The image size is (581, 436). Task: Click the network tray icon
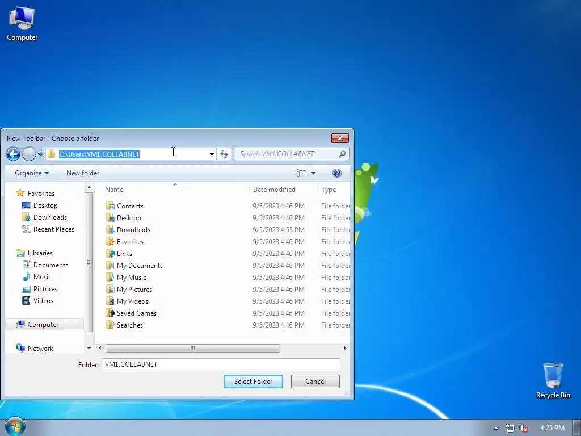coord(510,428)
